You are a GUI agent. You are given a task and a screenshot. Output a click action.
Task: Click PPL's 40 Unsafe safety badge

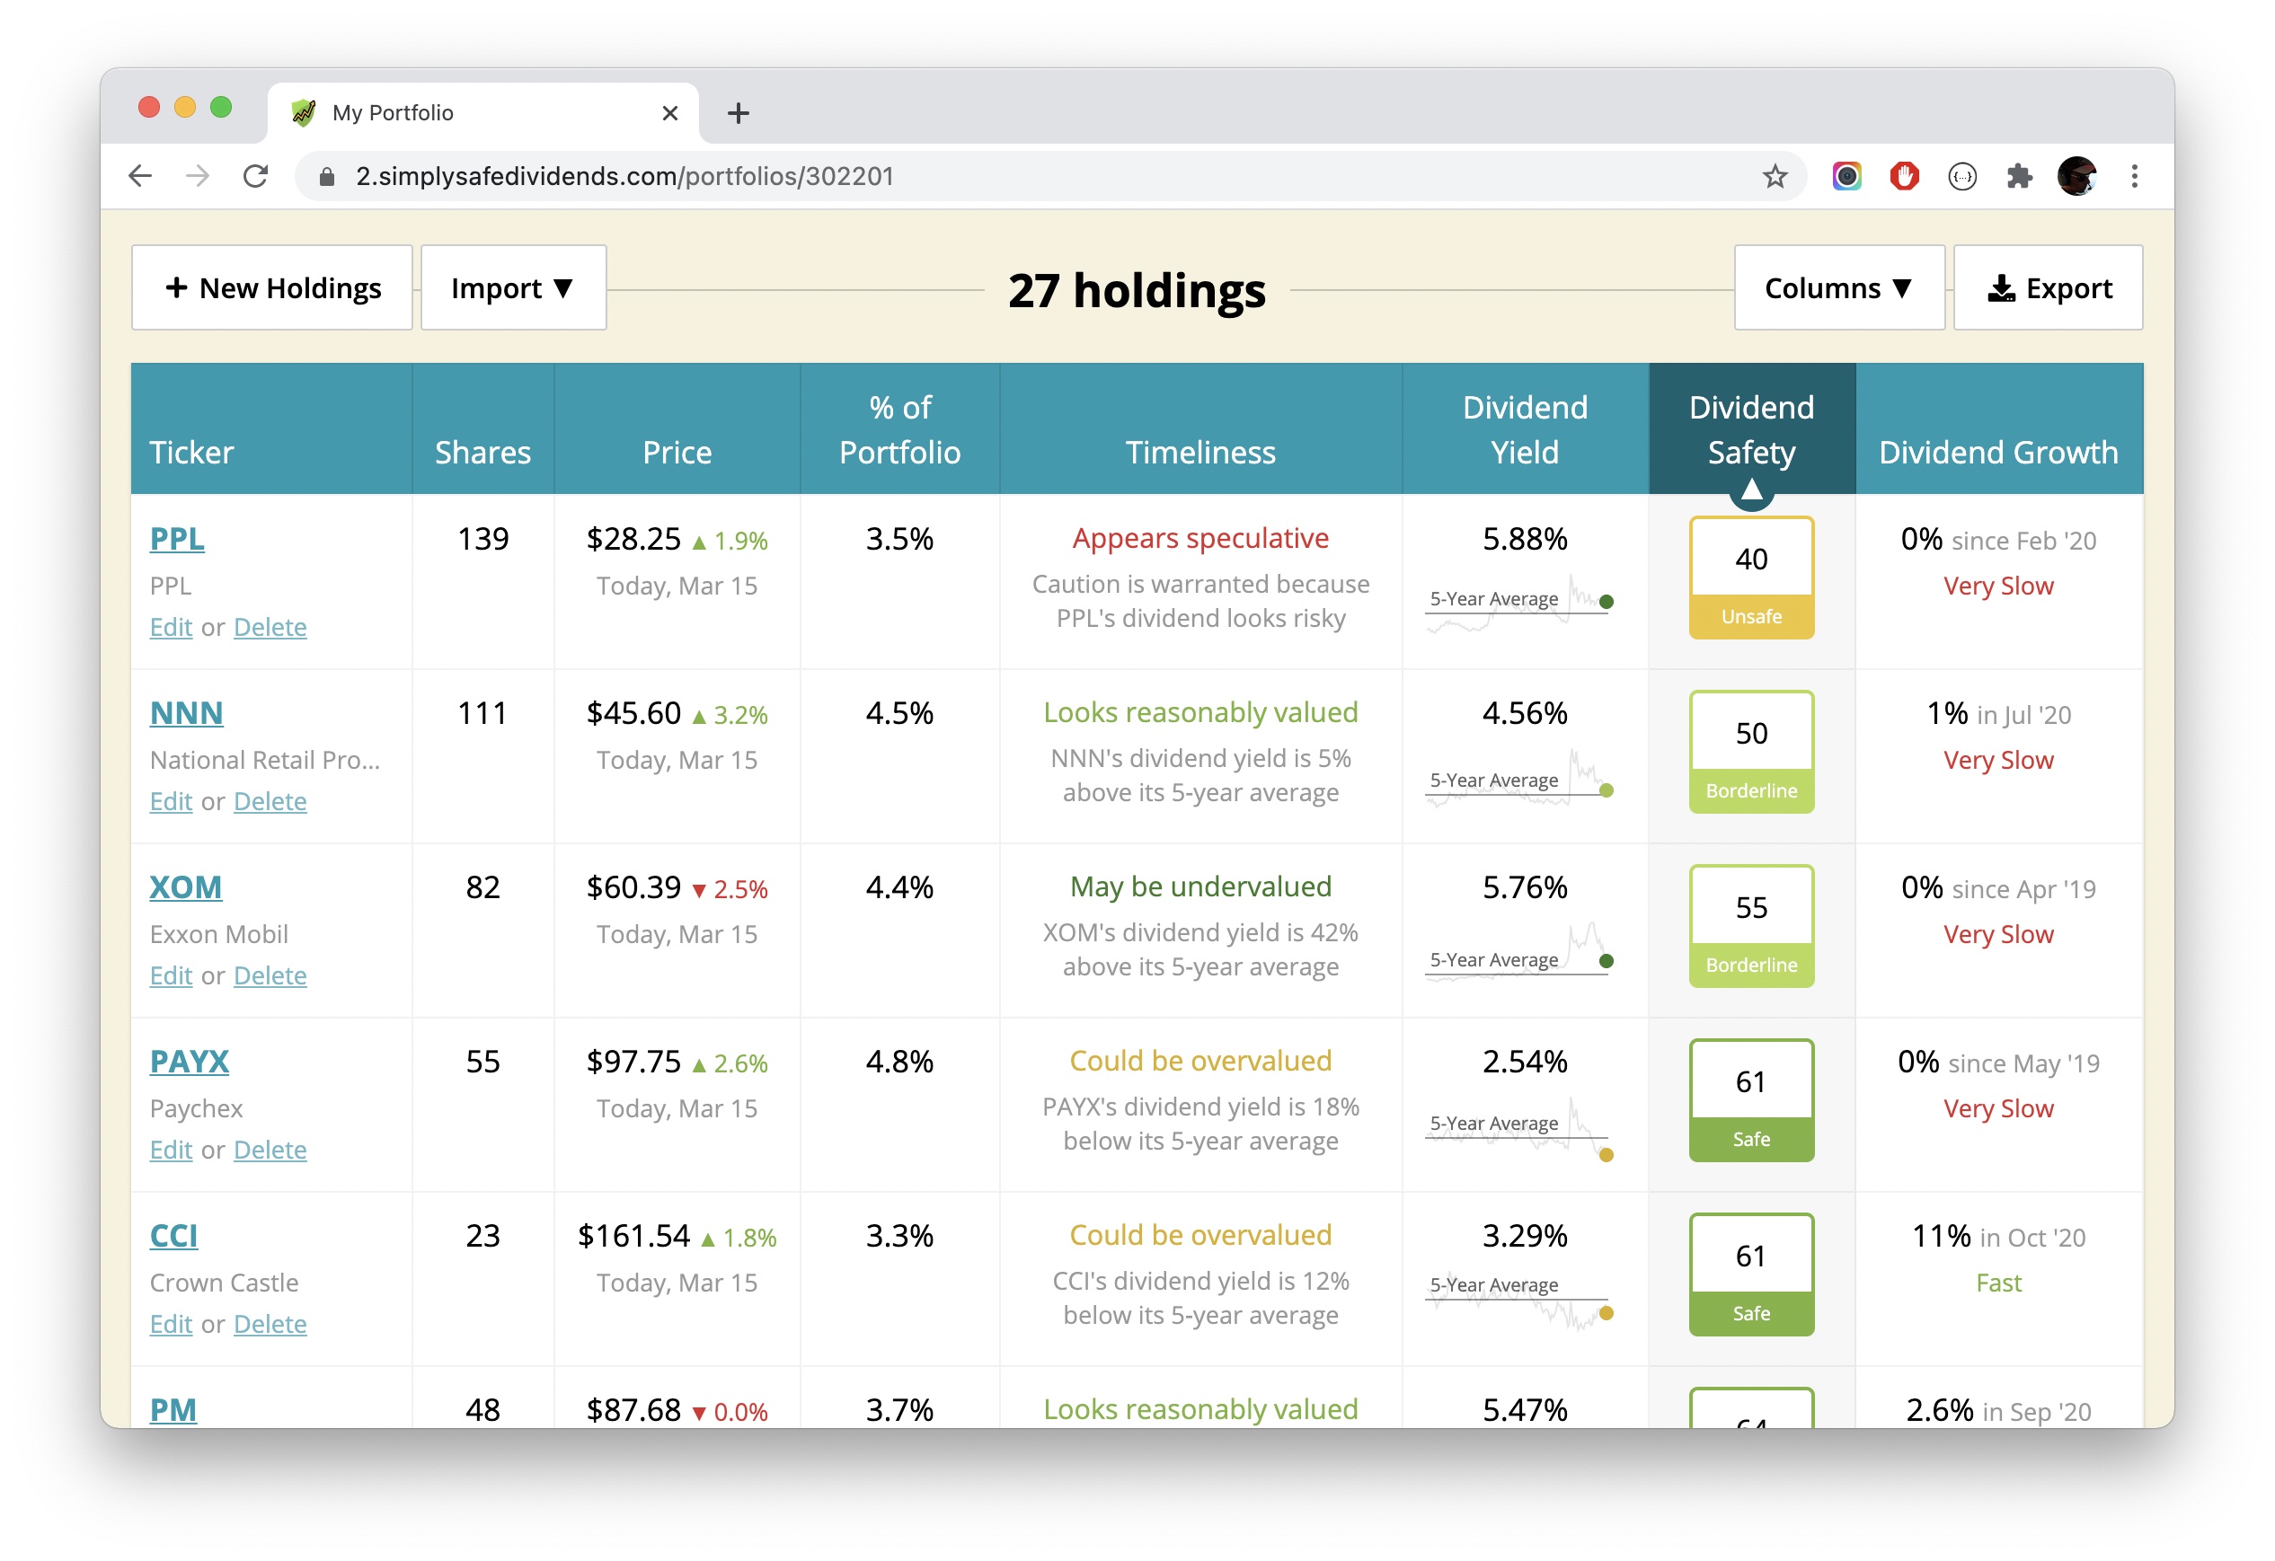1751,578
